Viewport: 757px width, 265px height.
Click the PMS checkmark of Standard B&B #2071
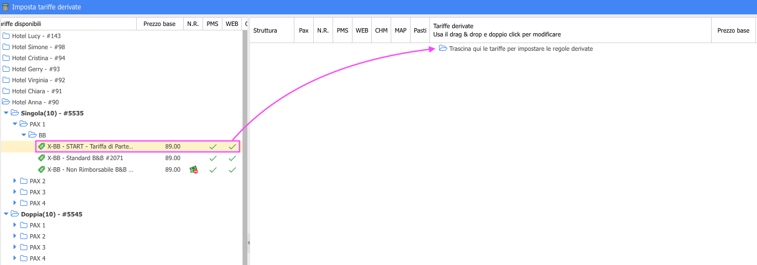(212, 158)
